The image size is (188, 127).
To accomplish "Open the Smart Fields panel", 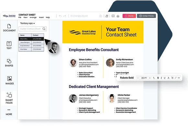I will click(x=9, y=98).
